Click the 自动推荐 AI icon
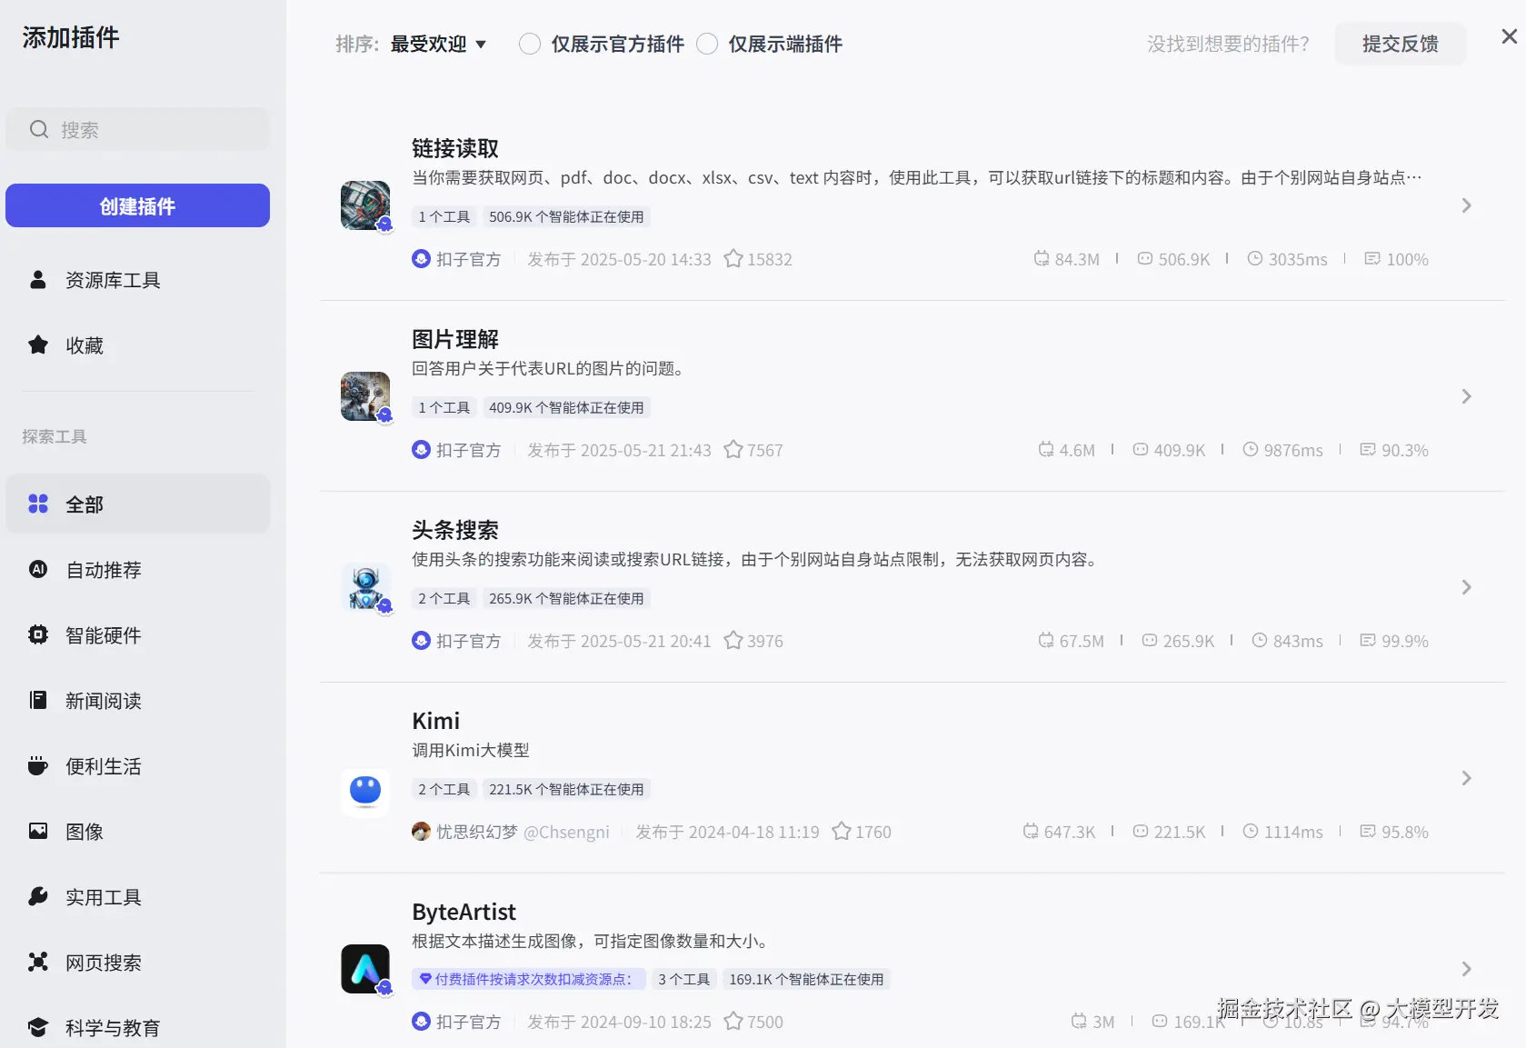This screenshot has height=1048, width=1526. pos(38,569)
